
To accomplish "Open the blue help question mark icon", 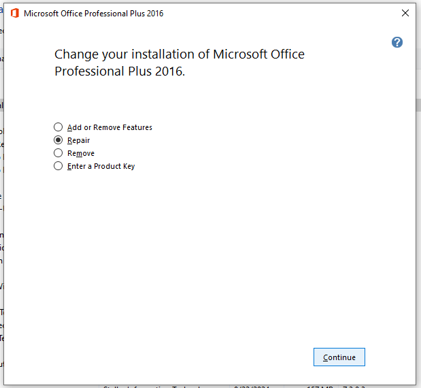I will click(397, 42).
